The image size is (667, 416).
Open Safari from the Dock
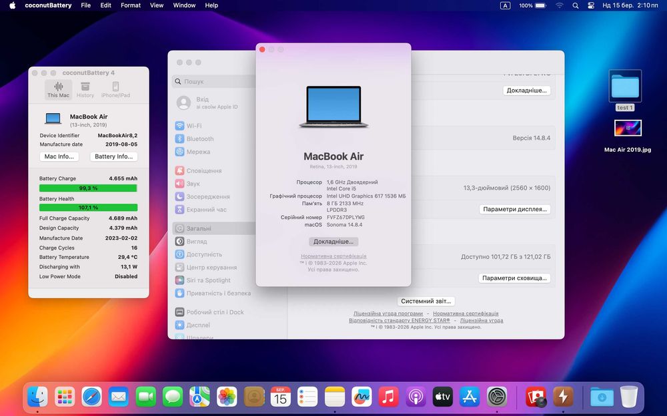[91, 397]
